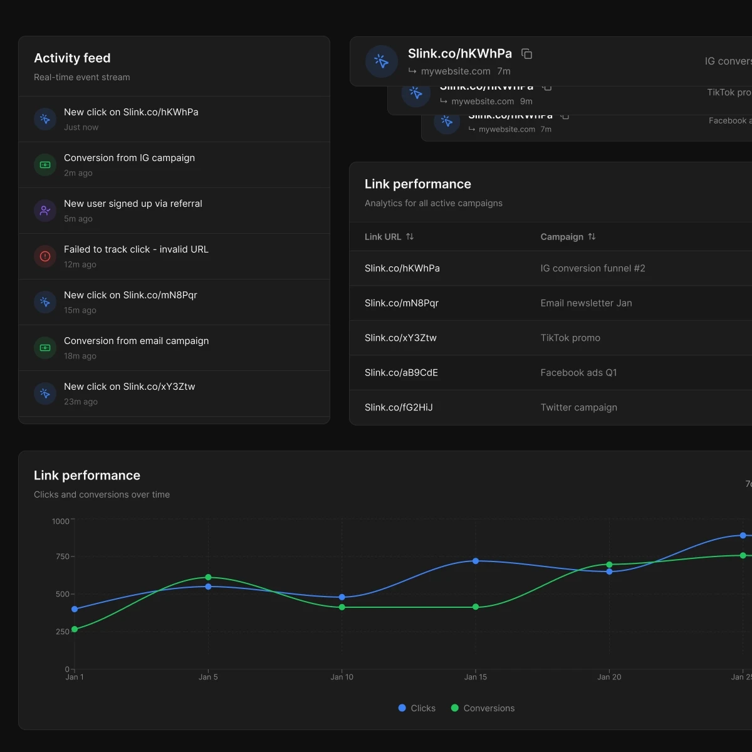
Task: Click the Clicks data point at Jan 10
Action: pos(342,597)
